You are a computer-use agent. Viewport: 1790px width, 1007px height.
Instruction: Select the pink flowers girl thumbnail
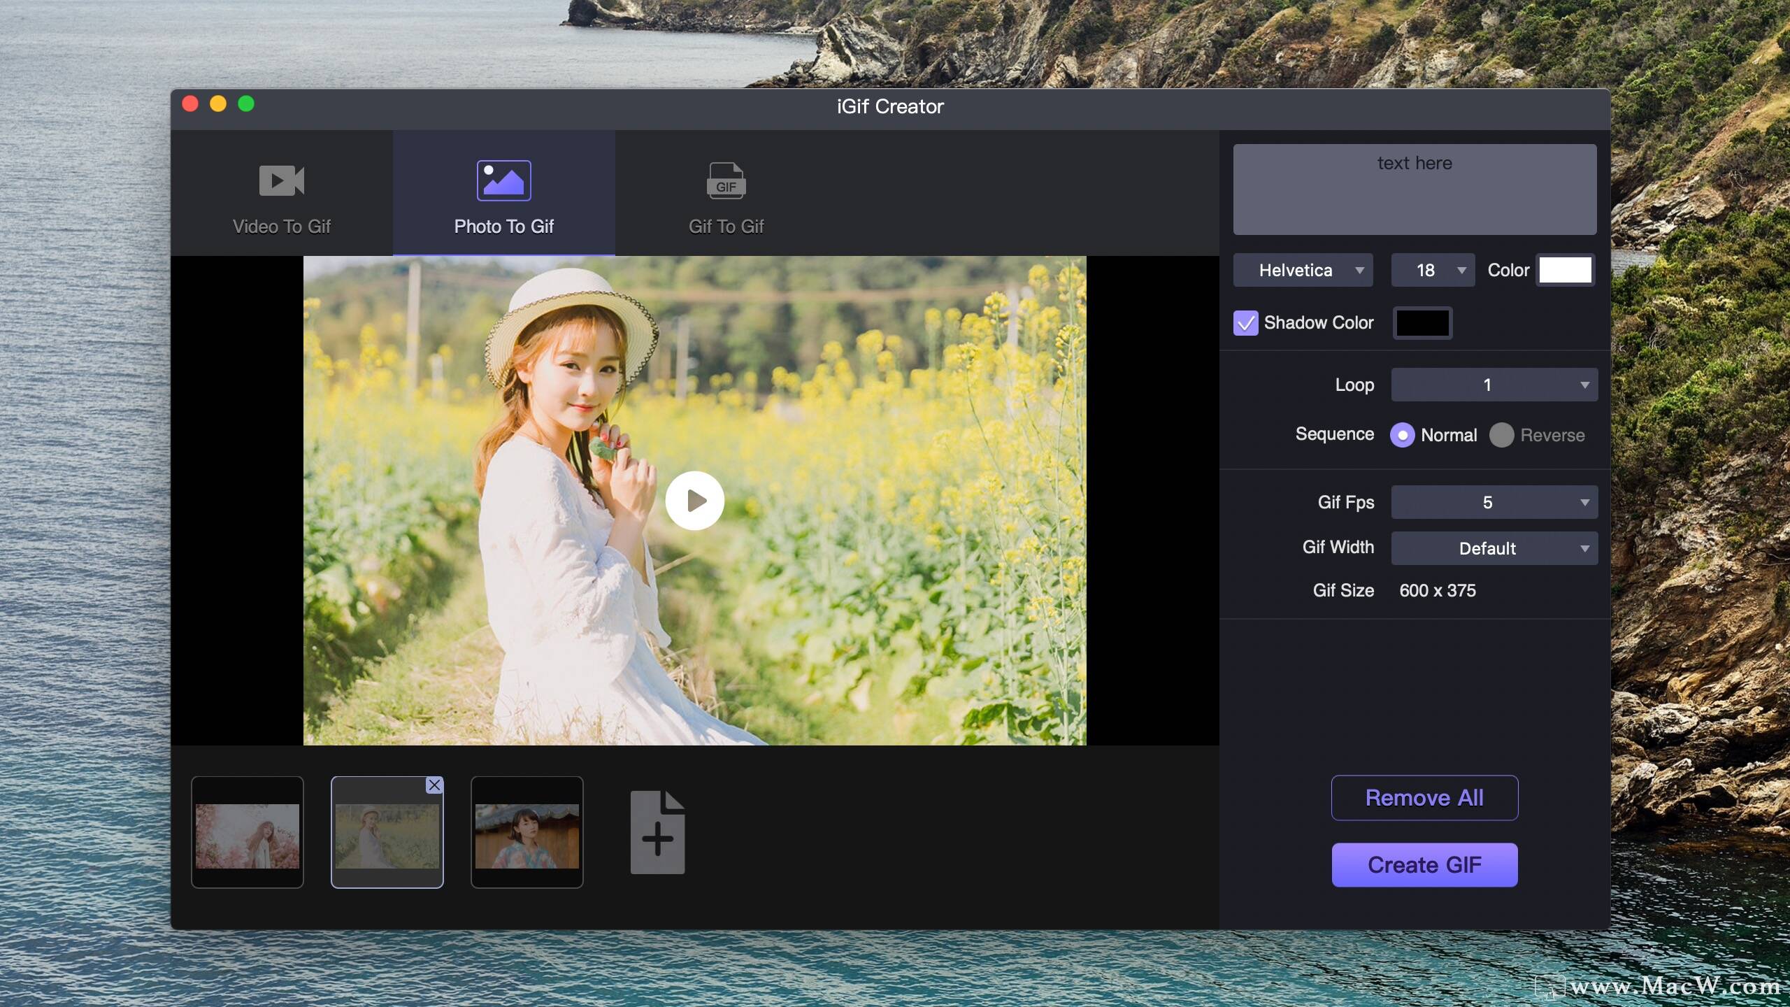248,832
